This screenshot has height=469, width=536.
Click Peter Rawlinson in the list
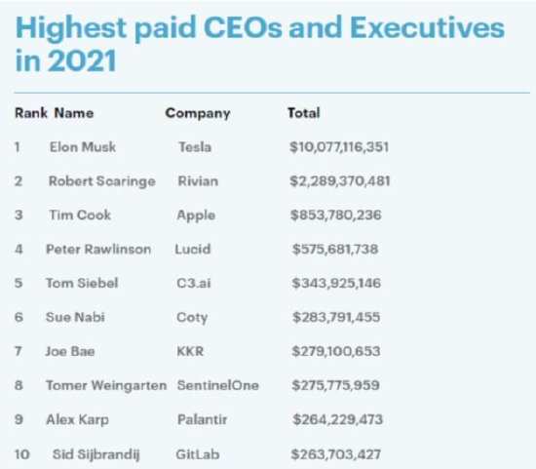tap(98, 249)
